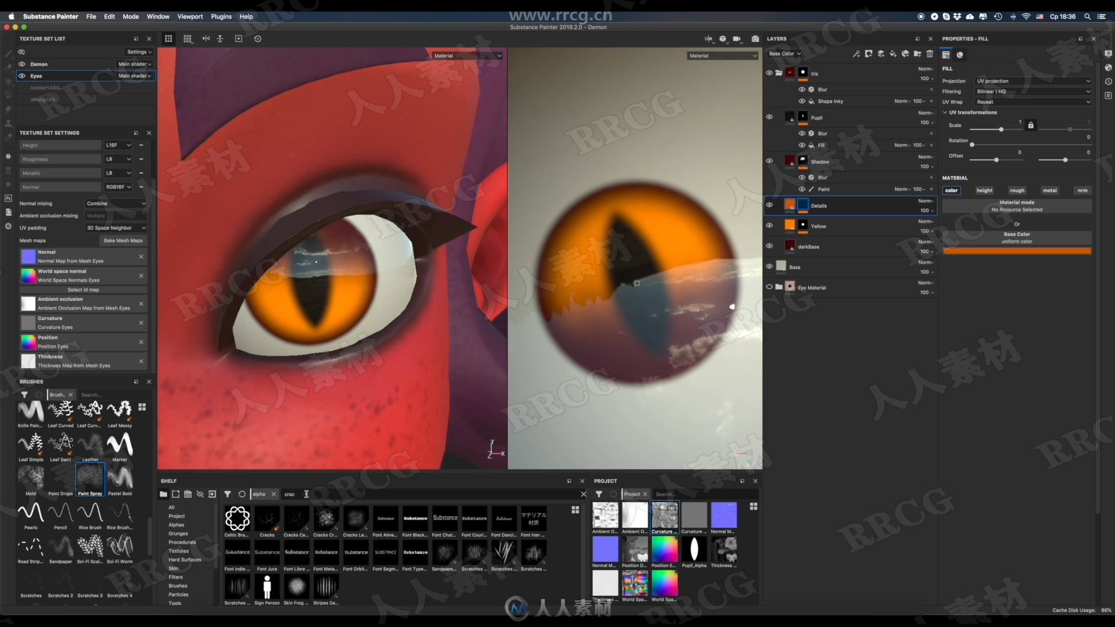1115x627 pixels.
Task: Open Normal mixing Combine dropdown
Action: click(x=116, y=204)
